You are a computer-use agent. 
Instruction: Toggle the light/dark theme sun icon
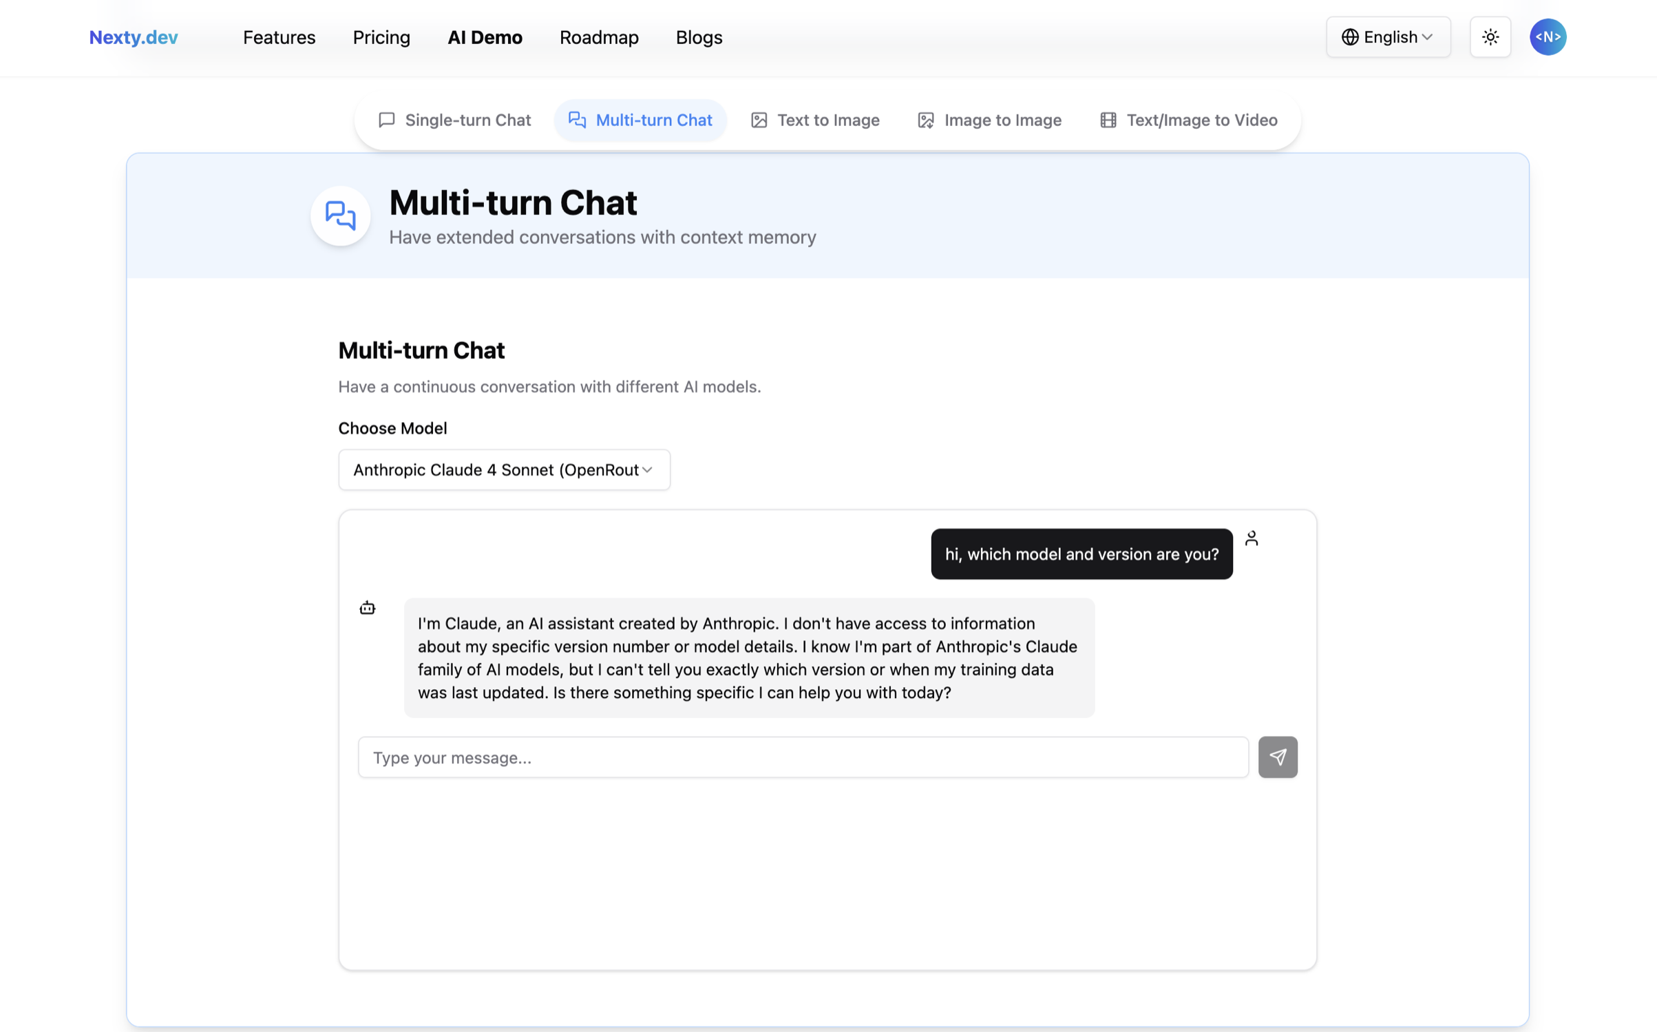(x=1490, y=36)
